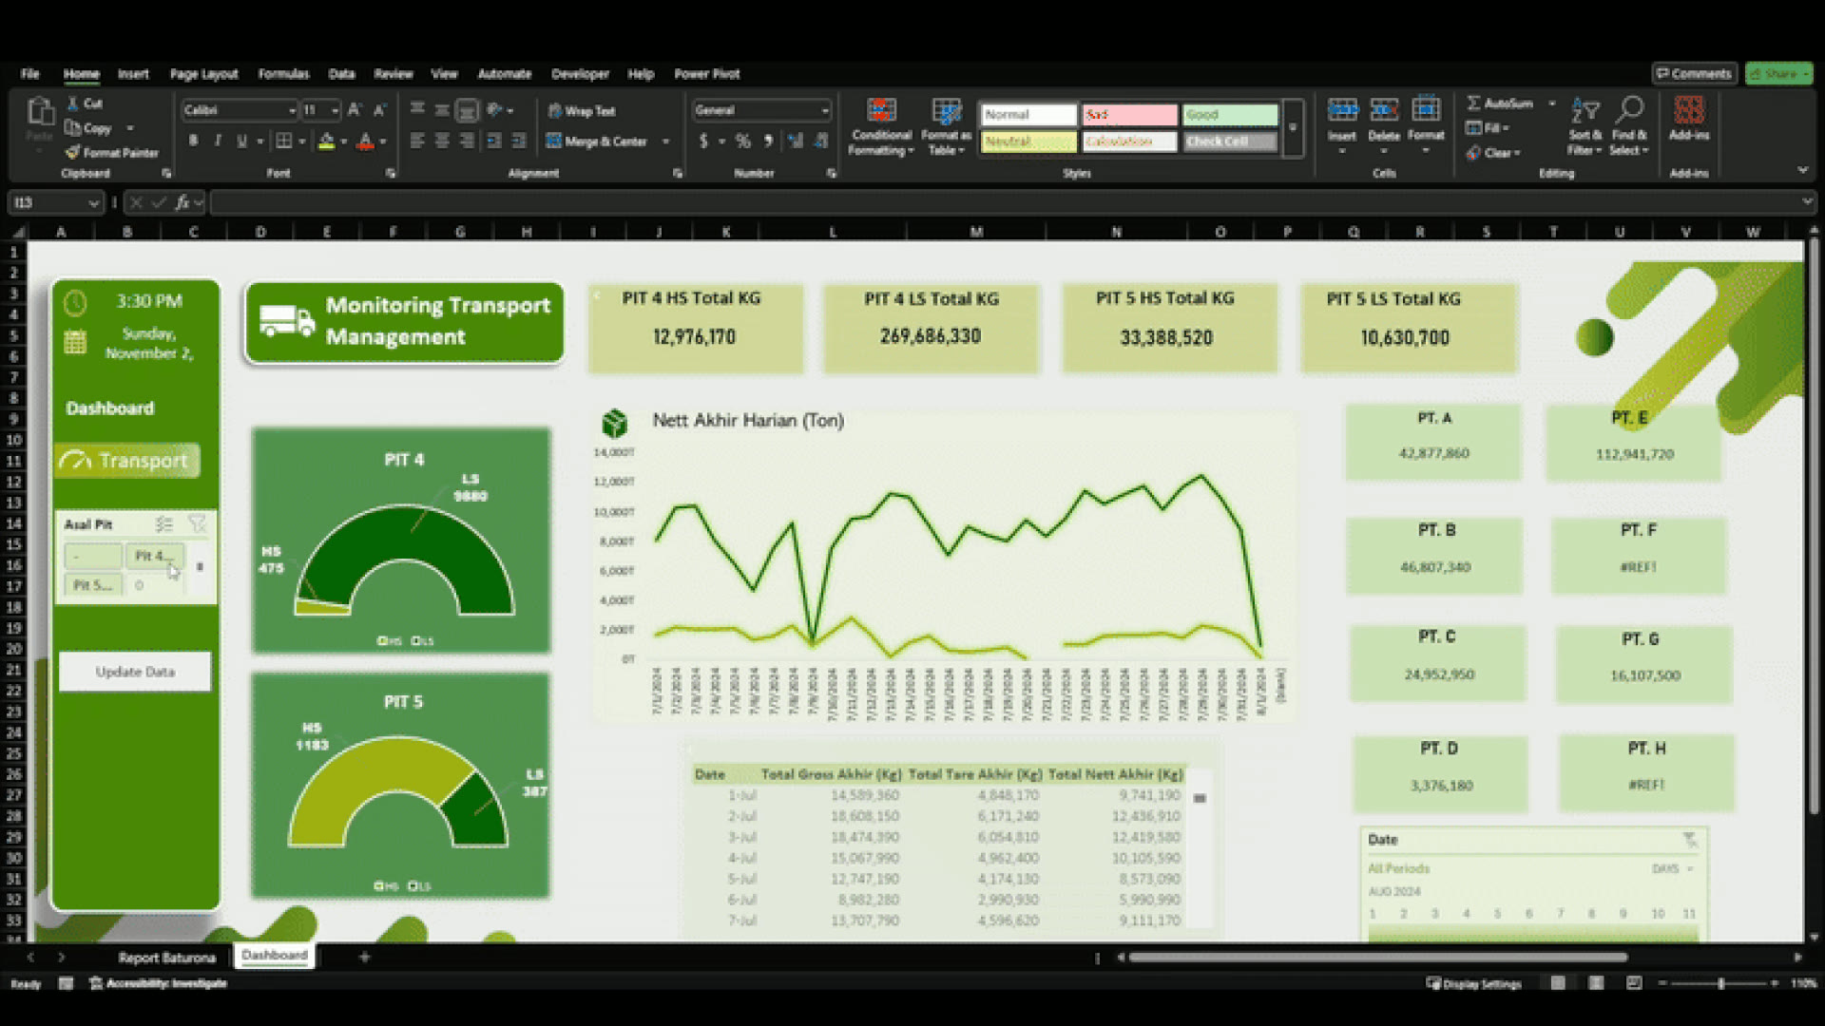1825x1026 pixels.
Task: Toggle Wrap Text
Action: (x=582, y=111)
